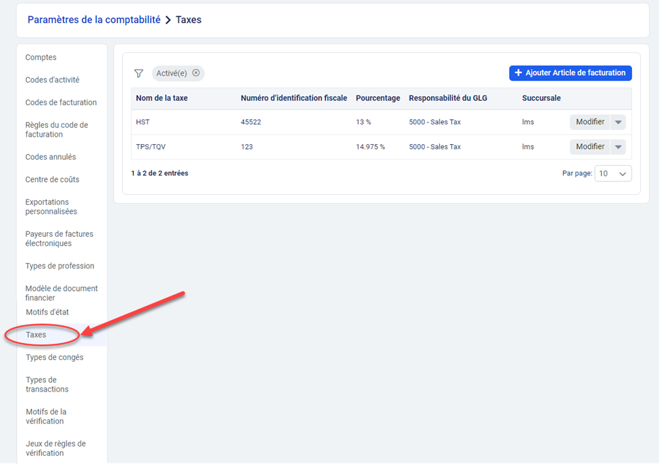Click Responsabilité du GLG column header
659x464 pixels.
point(448,98)
